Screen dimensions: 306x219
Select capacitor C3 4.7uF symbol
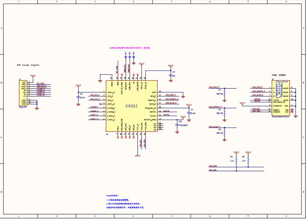177,124
